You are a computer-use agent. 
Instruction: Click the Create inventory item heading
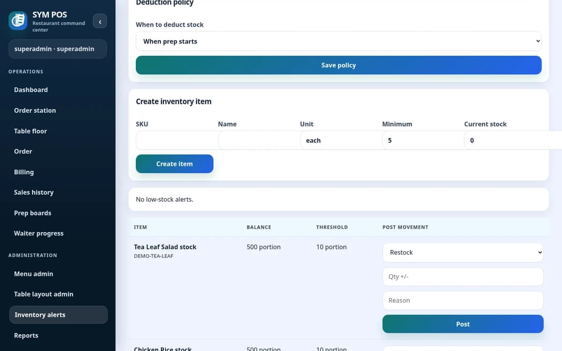pyautogui.click(x=174, y=101)
